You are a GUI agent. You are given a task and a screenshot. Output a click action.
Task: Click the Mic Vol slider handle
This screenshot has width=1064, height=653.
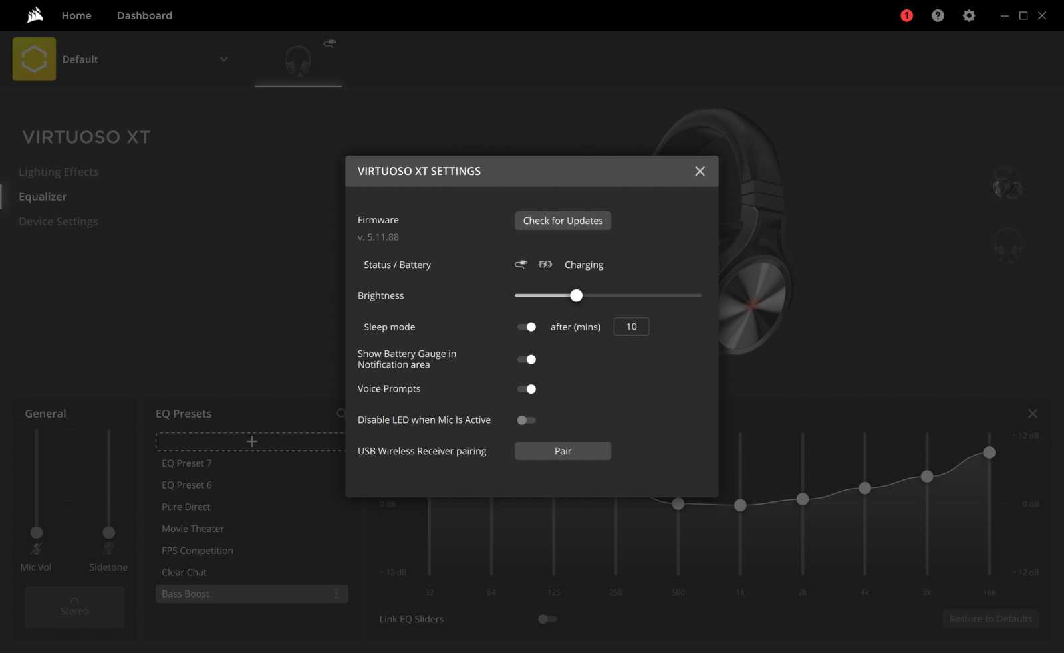click(x=37, y=533)
